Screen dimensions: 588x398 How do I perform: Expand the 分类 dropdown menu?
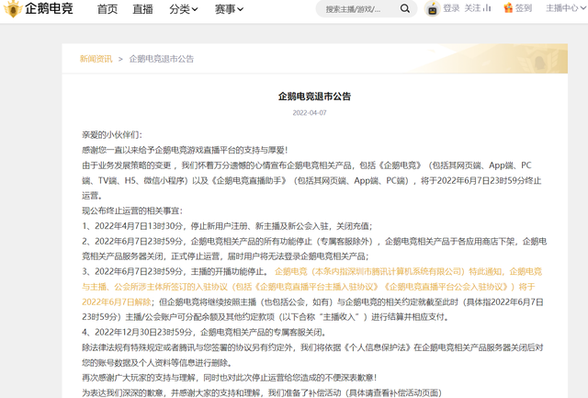point(184,9)
